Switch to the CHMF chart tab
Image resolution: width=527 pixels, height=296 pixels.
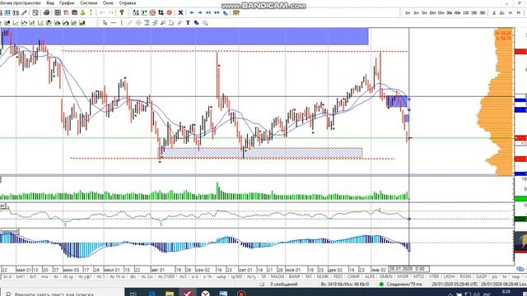click(x=353, y=276)
